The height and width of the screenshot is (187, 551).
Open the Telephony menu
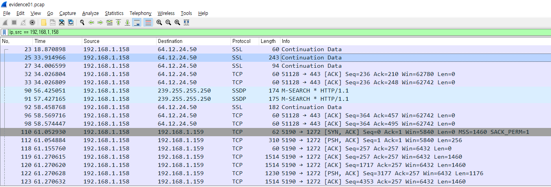(140, 13)
